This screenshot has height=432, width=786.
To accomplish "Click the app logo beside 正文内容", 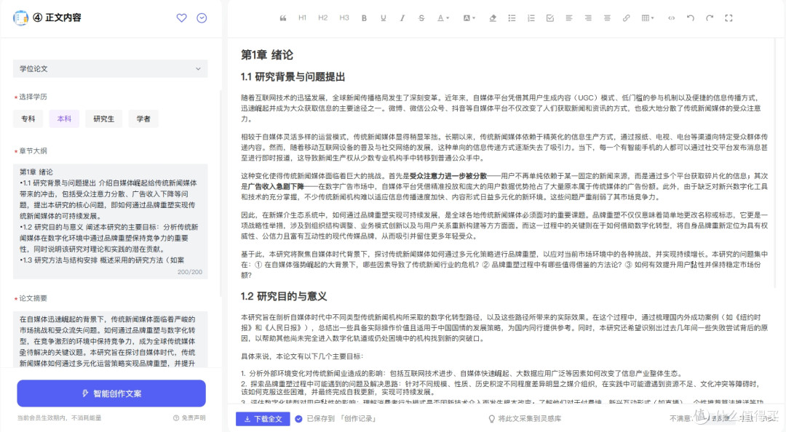I will coord(20,18).
